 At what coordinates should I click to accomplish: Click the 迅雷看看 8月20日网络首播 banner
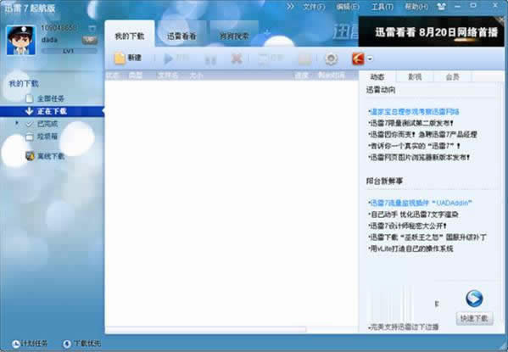click(x=431, y=31)
